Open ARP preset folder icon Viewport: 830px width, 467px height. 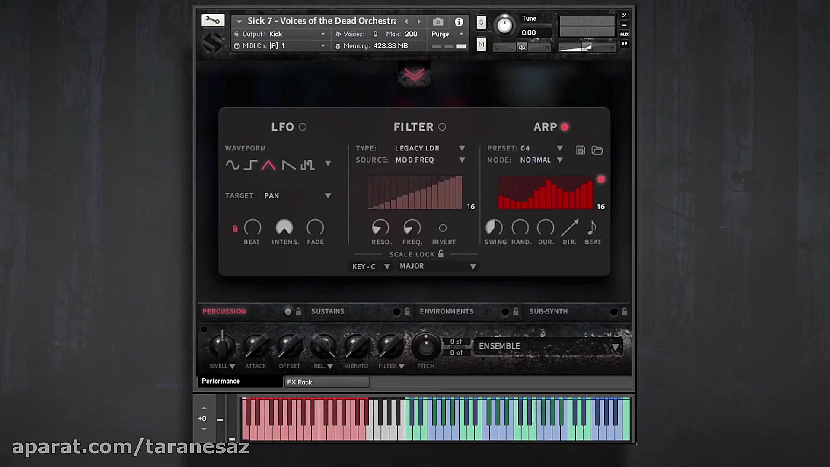point(597,150)
